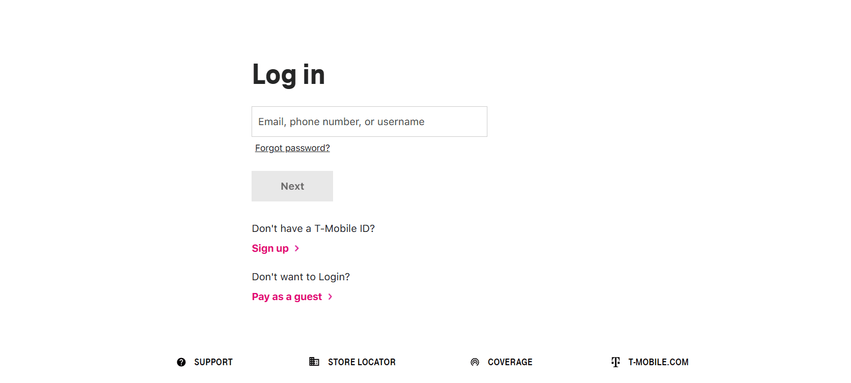Click the arrow next to Pay as a guest

click(330, 297)
